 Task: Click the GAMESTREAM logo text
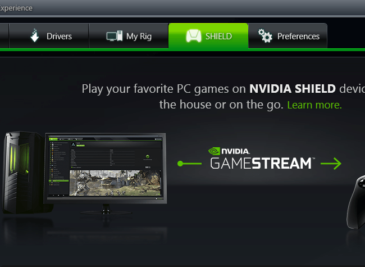click(x=261, y=164)
